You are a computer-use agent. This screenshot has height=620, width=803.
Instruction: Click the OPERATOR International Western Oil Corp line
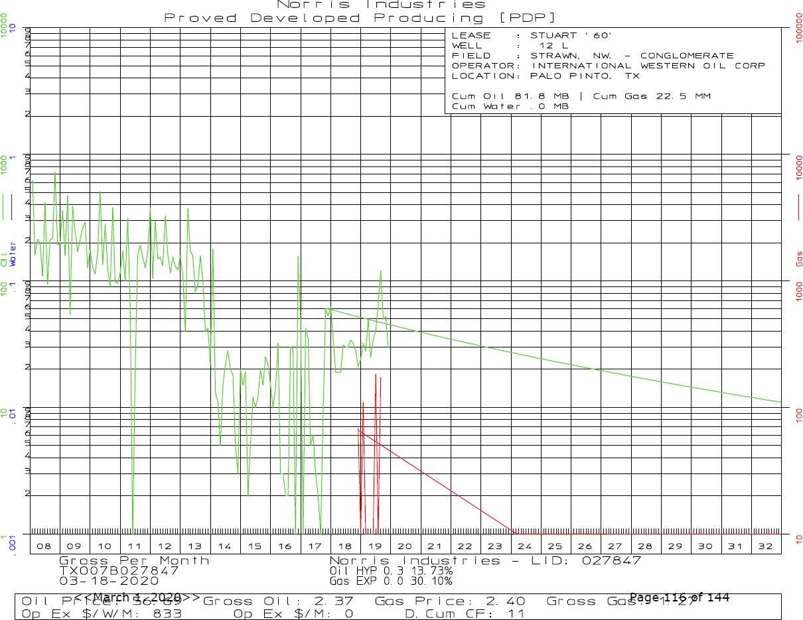608,66
